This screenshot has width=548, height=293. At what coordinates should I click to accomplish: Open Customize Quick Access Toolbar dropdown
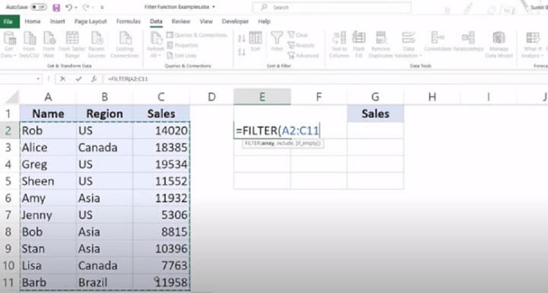pos(102,7)
